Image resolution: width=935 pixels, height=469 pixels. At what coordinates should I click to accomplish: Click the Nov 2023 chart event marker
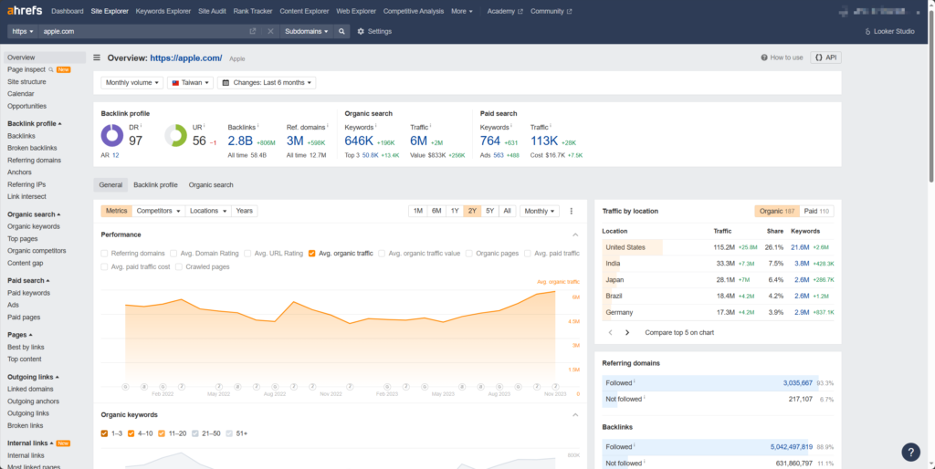[x=555, y=386]
